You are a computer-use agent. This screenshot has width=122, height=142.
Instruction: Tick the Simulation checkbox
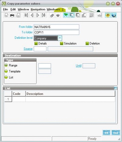[62, 43]
